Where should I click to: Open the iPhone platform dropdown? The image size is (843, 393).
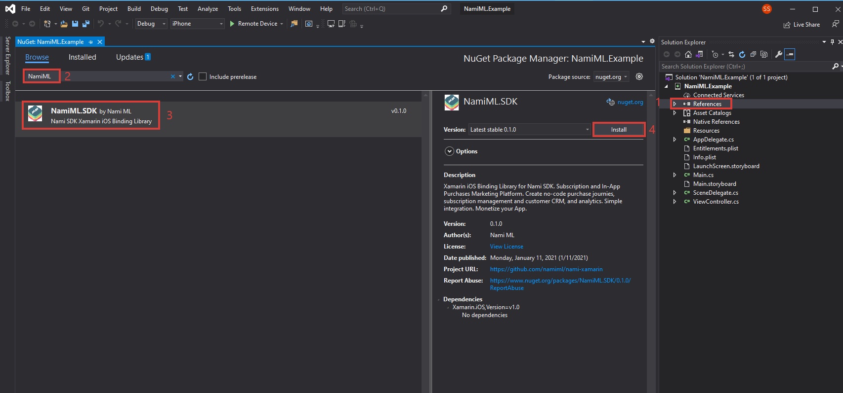(198, 24)
